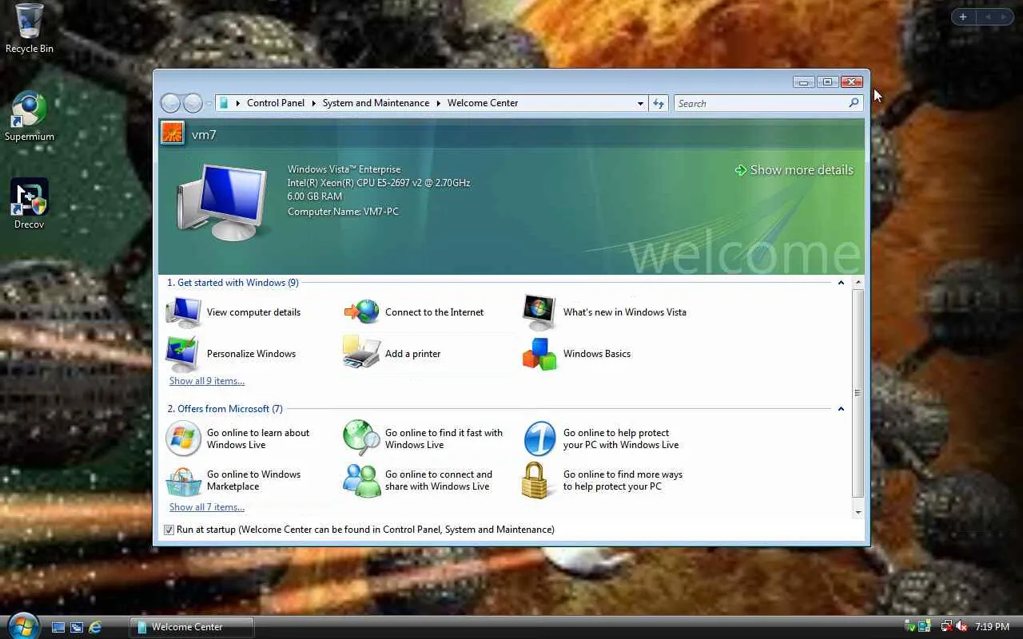Screen dimensions: 1023x639
Task: Click the address bar location icon
Action: 225,103
